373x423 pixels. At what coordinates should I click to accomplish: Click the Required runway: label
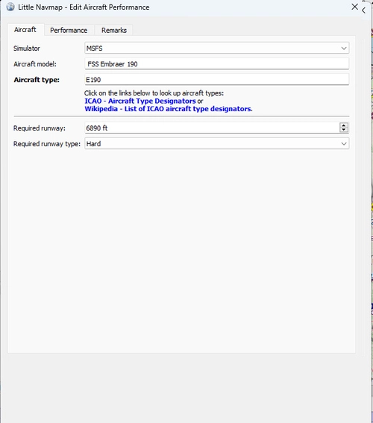(x=40, y=128)
